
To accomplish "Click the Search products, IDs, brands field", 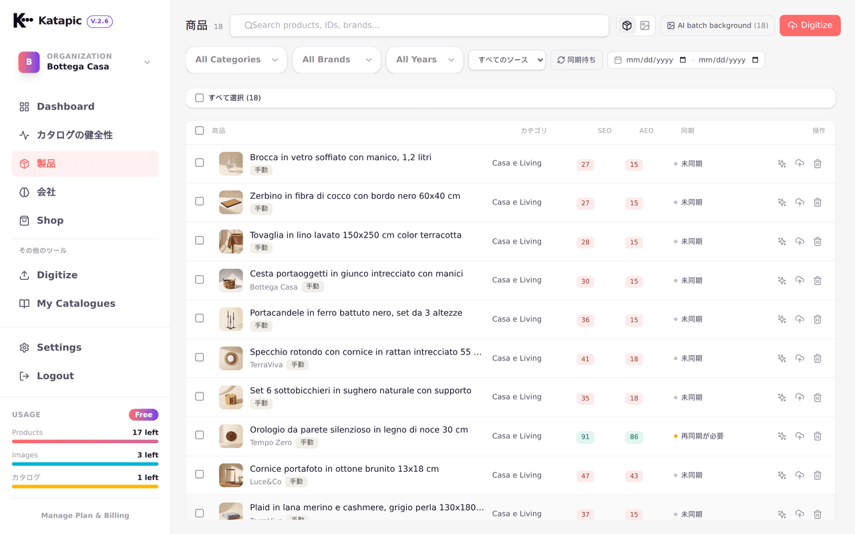I will (x=419, y=25).
